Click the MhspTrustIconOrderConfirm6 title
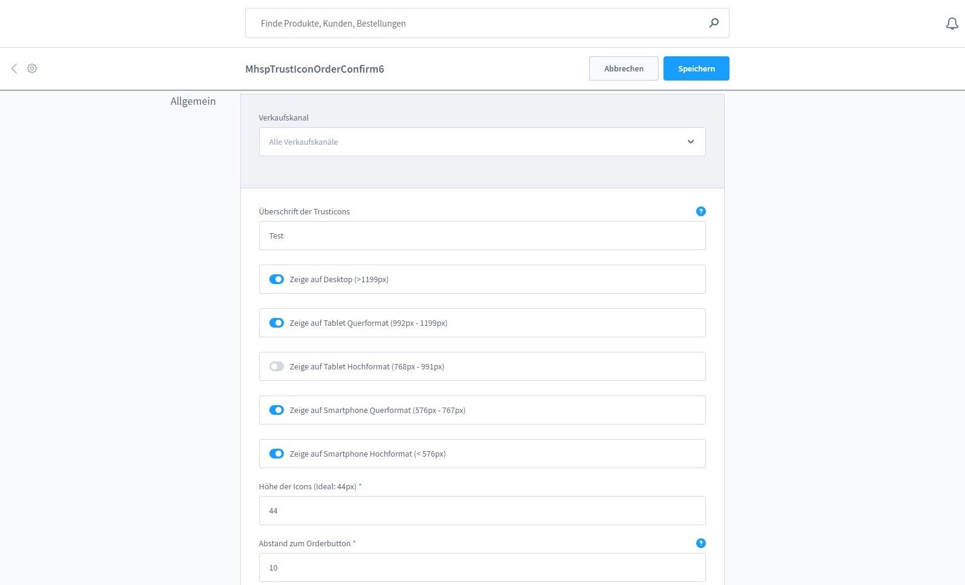Image resolution: width=965 pixels, height=585 pixels. (314, 69)
